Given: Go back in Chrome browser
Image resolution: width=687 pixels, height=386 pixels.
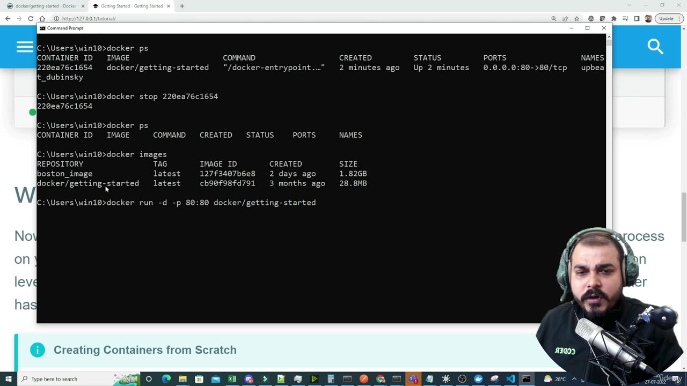Looking at the screenshot, I should coord(8,18).
